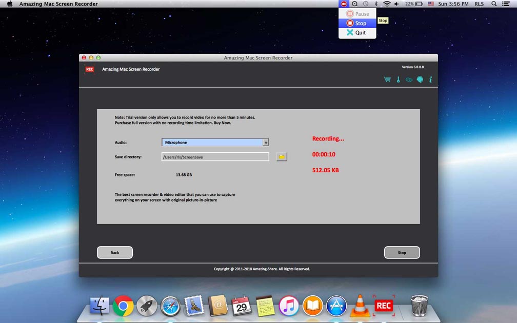Open the volume menu bar icon
Screen dimensions: 517x323
396,4
